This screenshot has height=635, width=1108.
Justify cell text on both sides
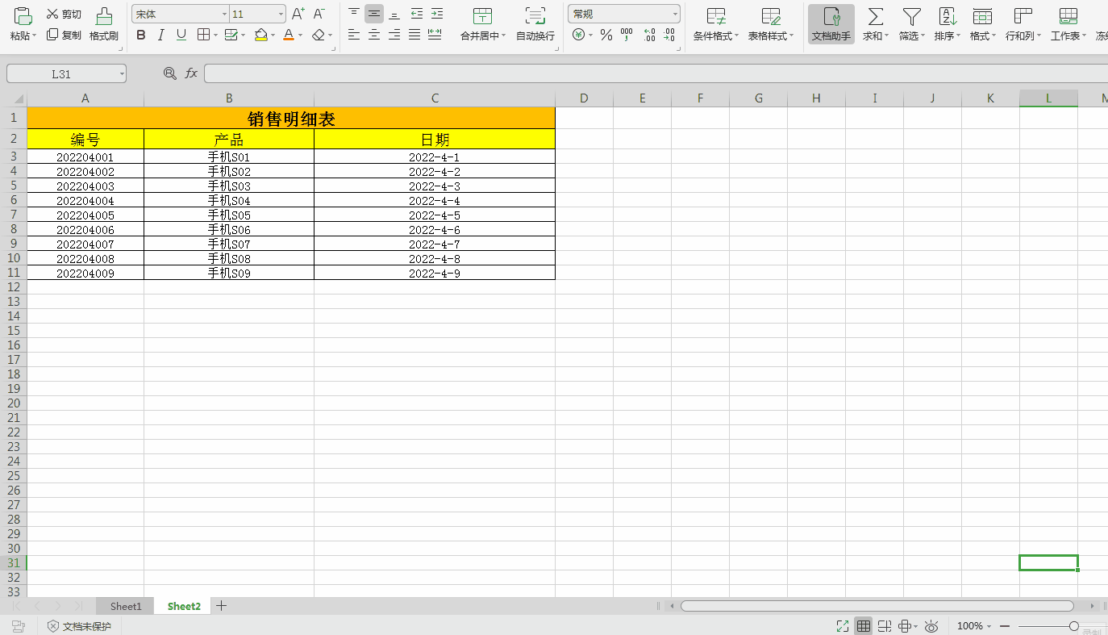pyautogui.click(x=414, y=35)
